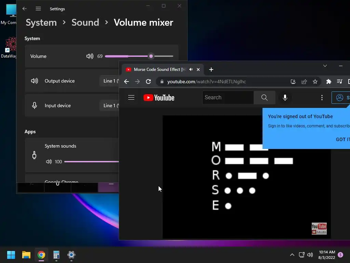
Task: Open Chrome's tab search chevron
Action: (x=325, y=66)
